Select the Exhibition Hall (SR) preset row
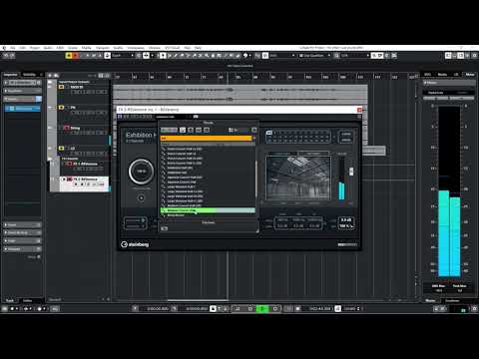This screenshot has height=359, width=479. click(x=208, y=168)
